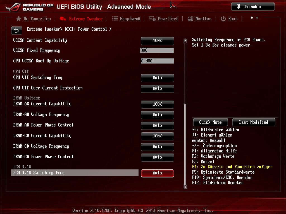Click F10 Speichern/ESC Beenden hint
The width and height of the screenshot is (286, 214).
click(222, 177)
